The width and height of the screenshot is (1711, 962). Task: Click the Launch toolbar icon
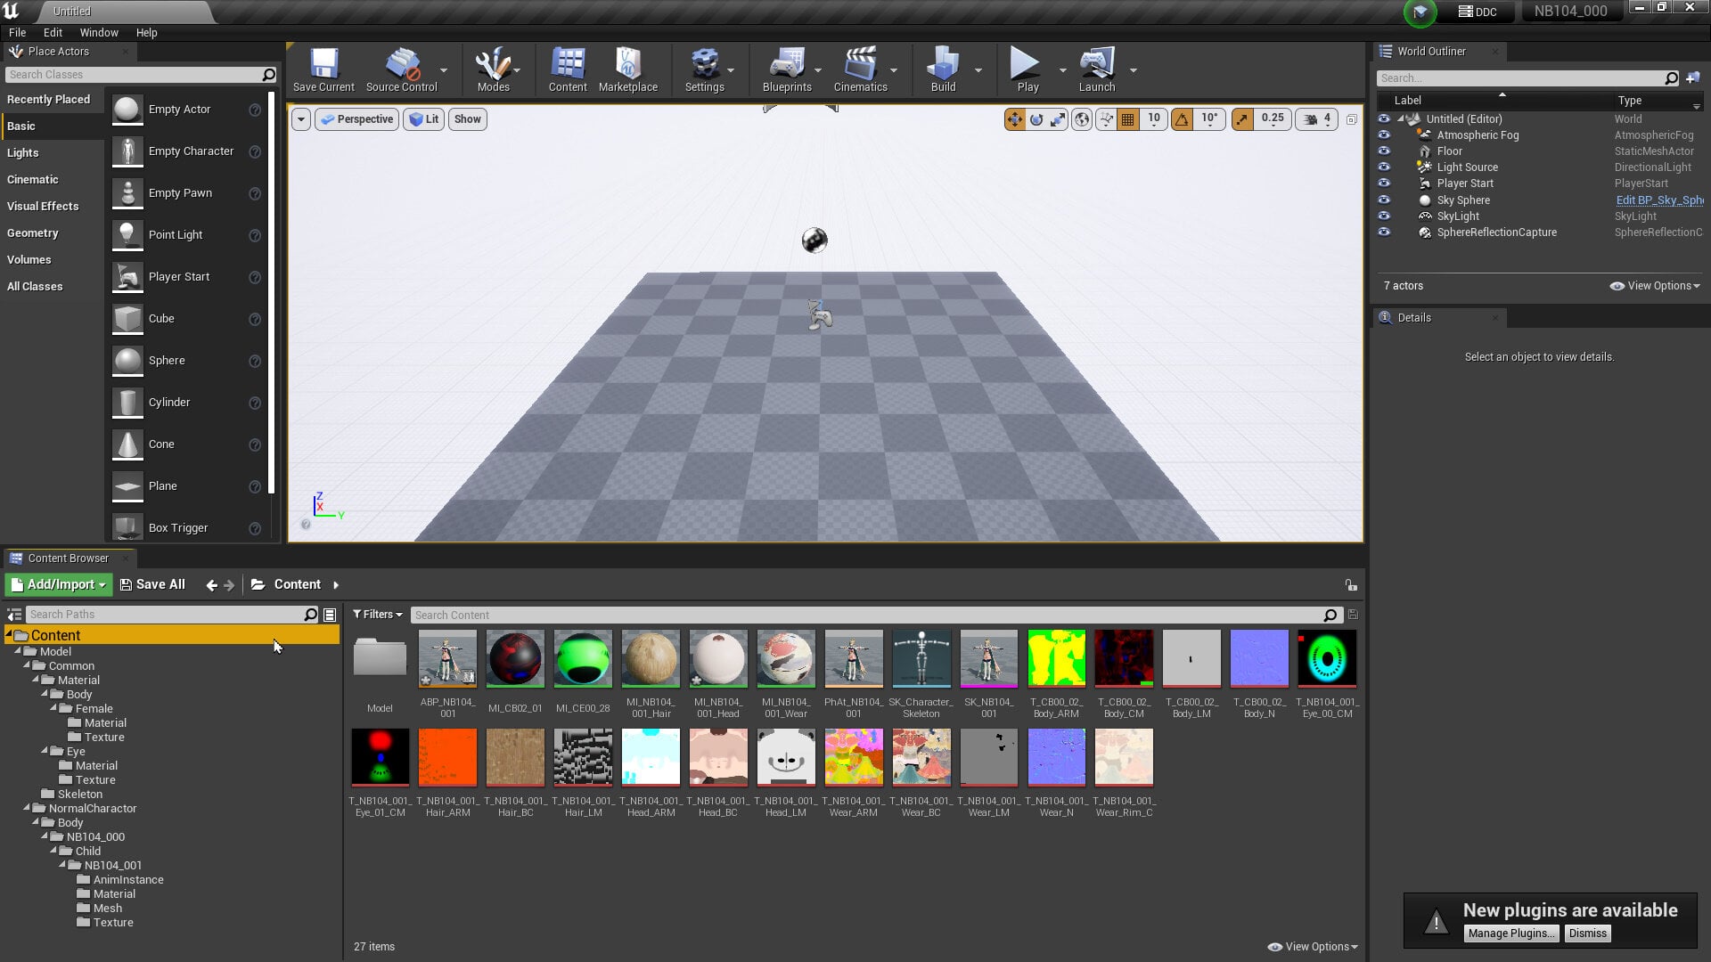tap(1097, 69)
